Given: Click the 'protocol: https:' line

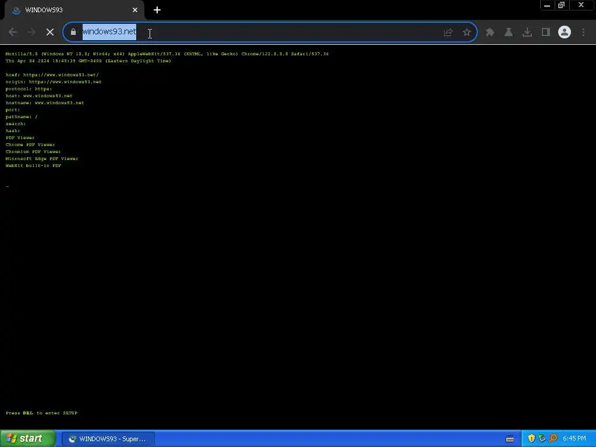Looking at the screenshot, I should [29, 88].
